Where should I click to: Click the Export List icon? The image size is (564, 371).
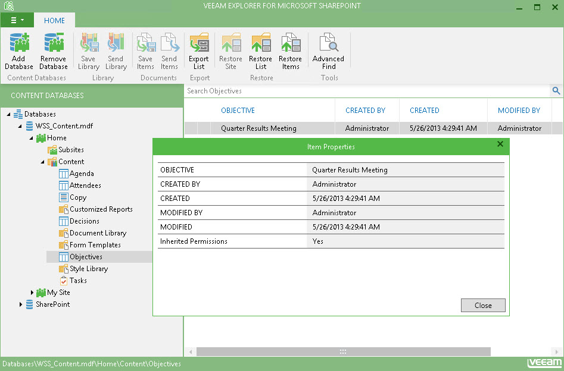click(x=199, y=42)
